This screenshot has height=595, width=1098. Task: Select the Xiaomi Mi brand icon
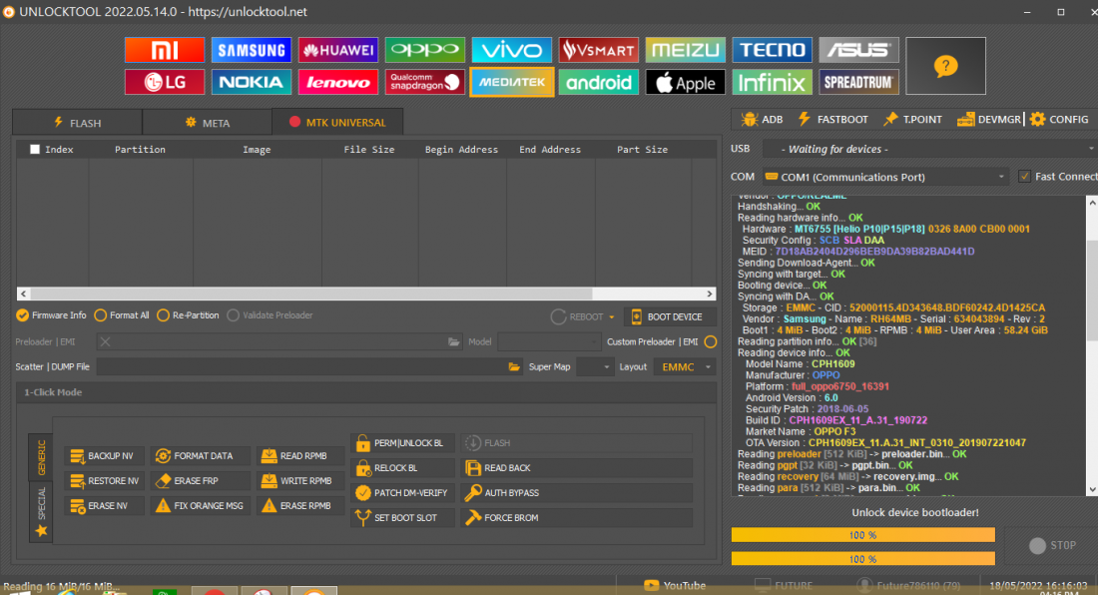pos(165,50)
